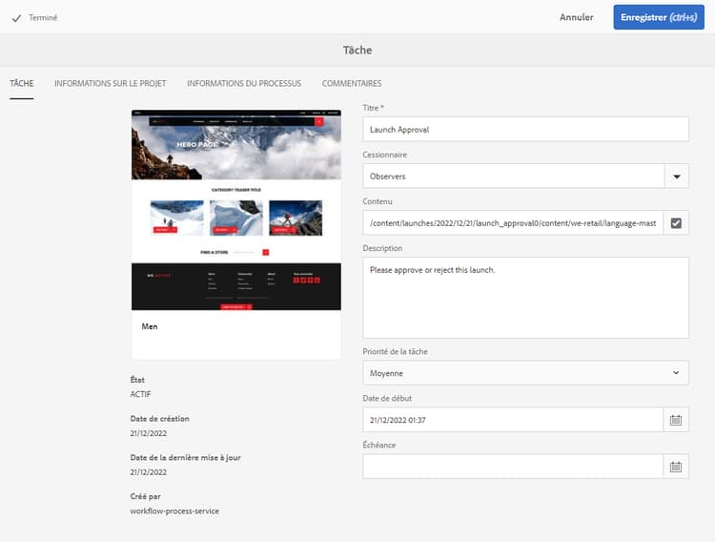Screen dimensions: 715x542
Task: Open calendar picker for Date de début
Action: coord(676,420)
